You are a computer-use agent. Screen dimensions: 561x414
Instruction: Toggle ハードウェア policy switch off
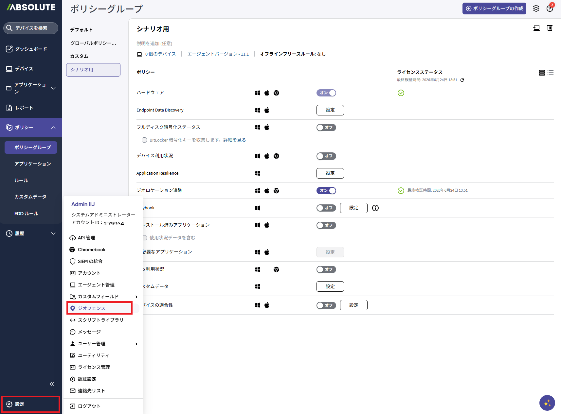pyautogui.click(x=326, y=93)
